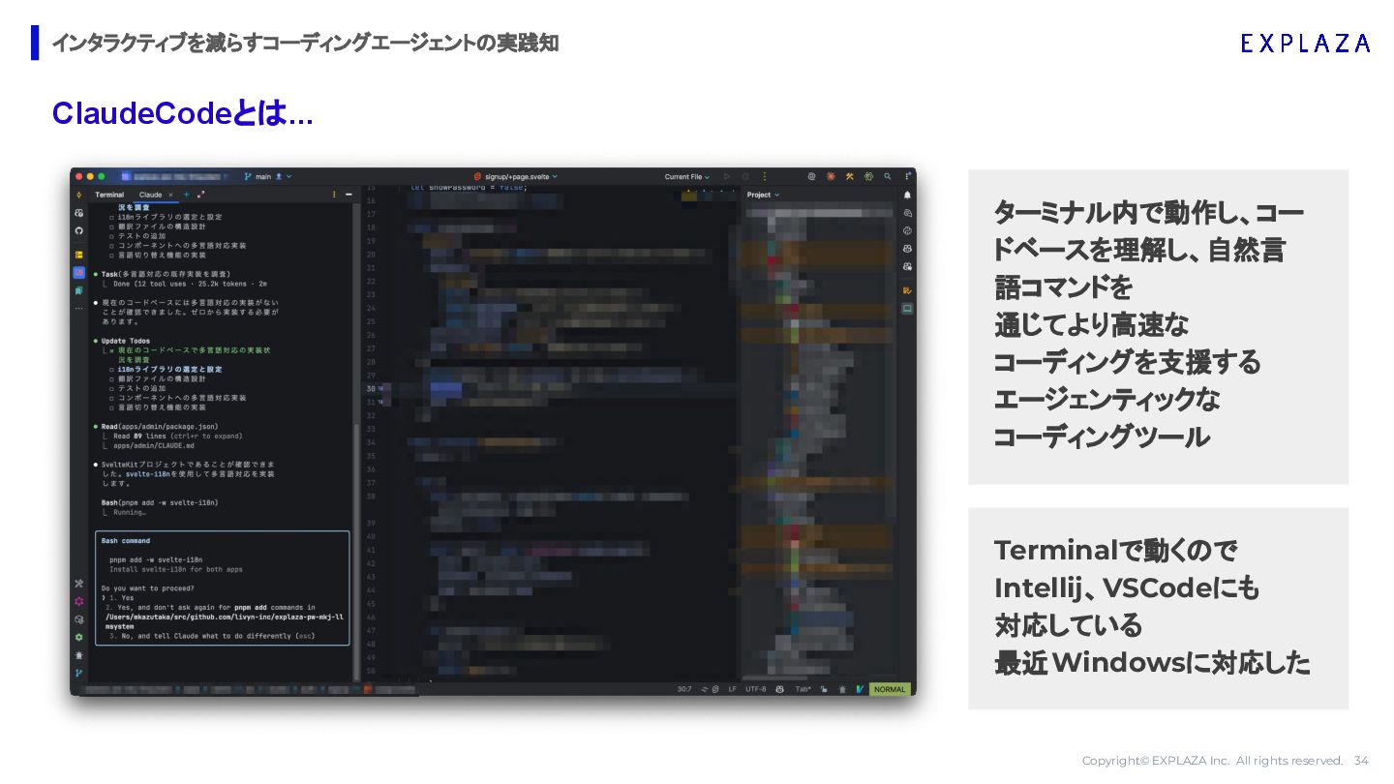Click the ClaudeCodeとは... slide heading

tap(182, 113)
